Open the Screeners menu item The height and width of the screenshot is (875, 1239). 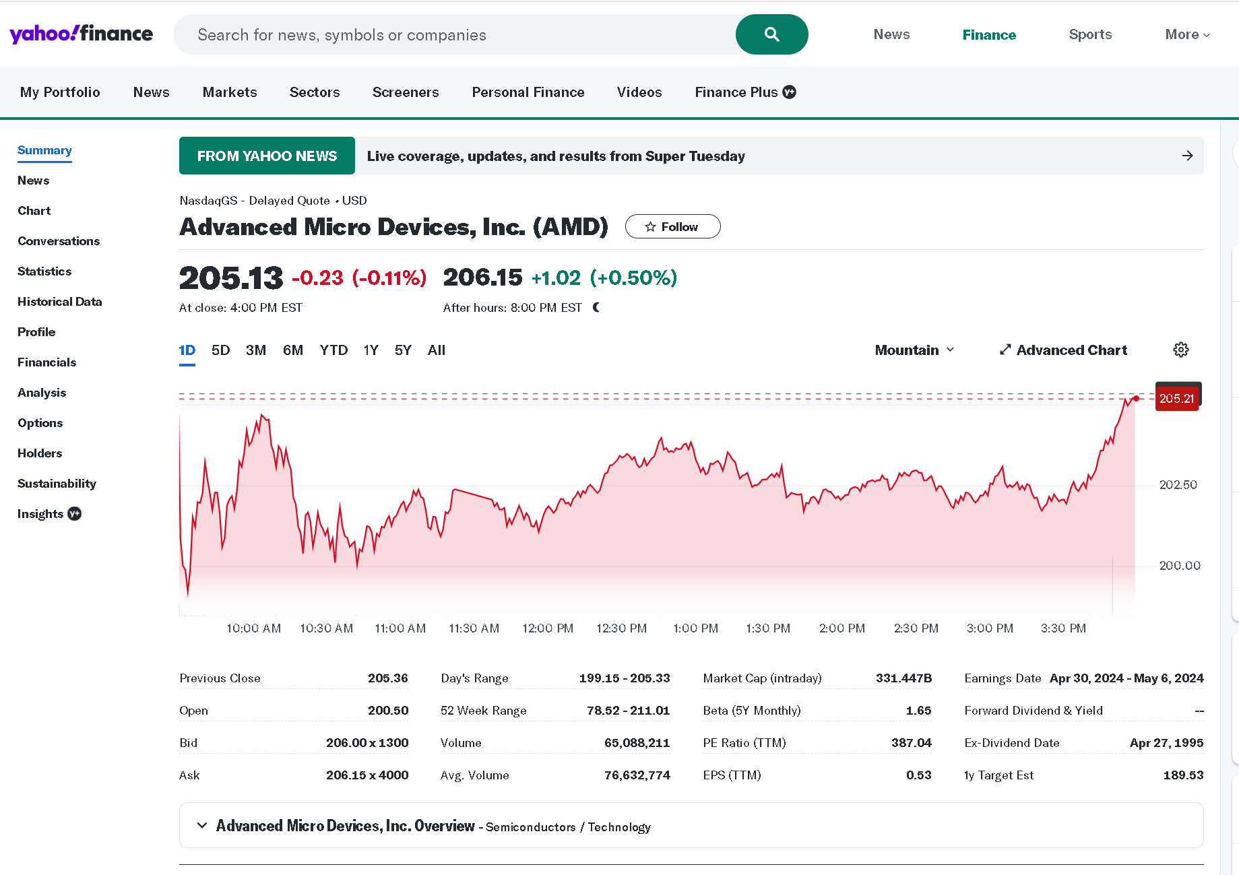click(x=406, y=92)
